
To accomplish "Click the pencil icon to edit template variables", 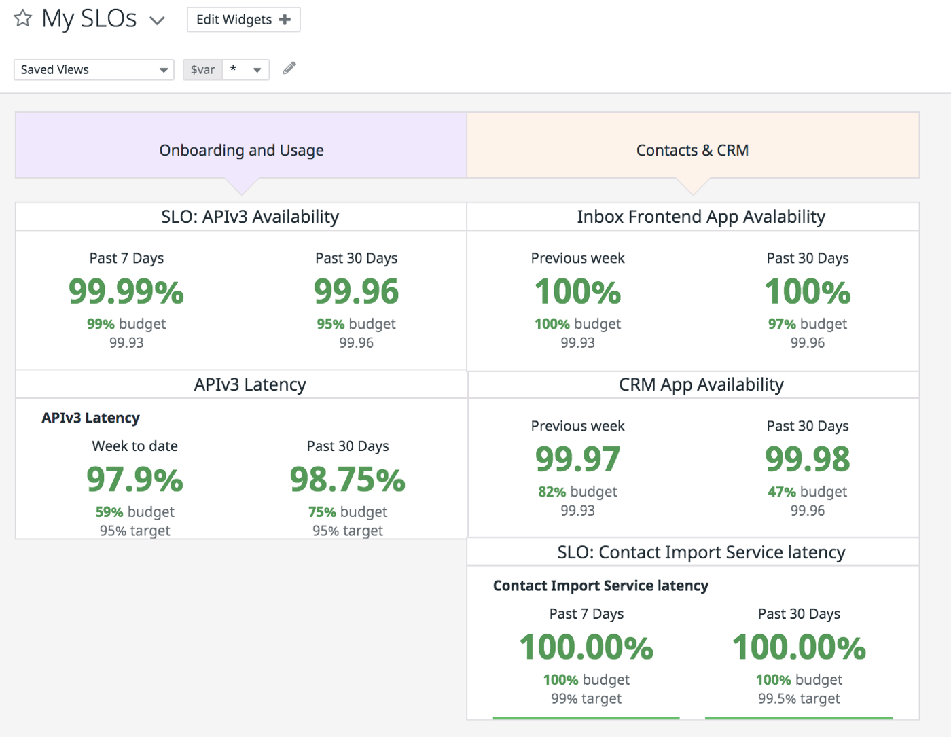I will point(289,68).
